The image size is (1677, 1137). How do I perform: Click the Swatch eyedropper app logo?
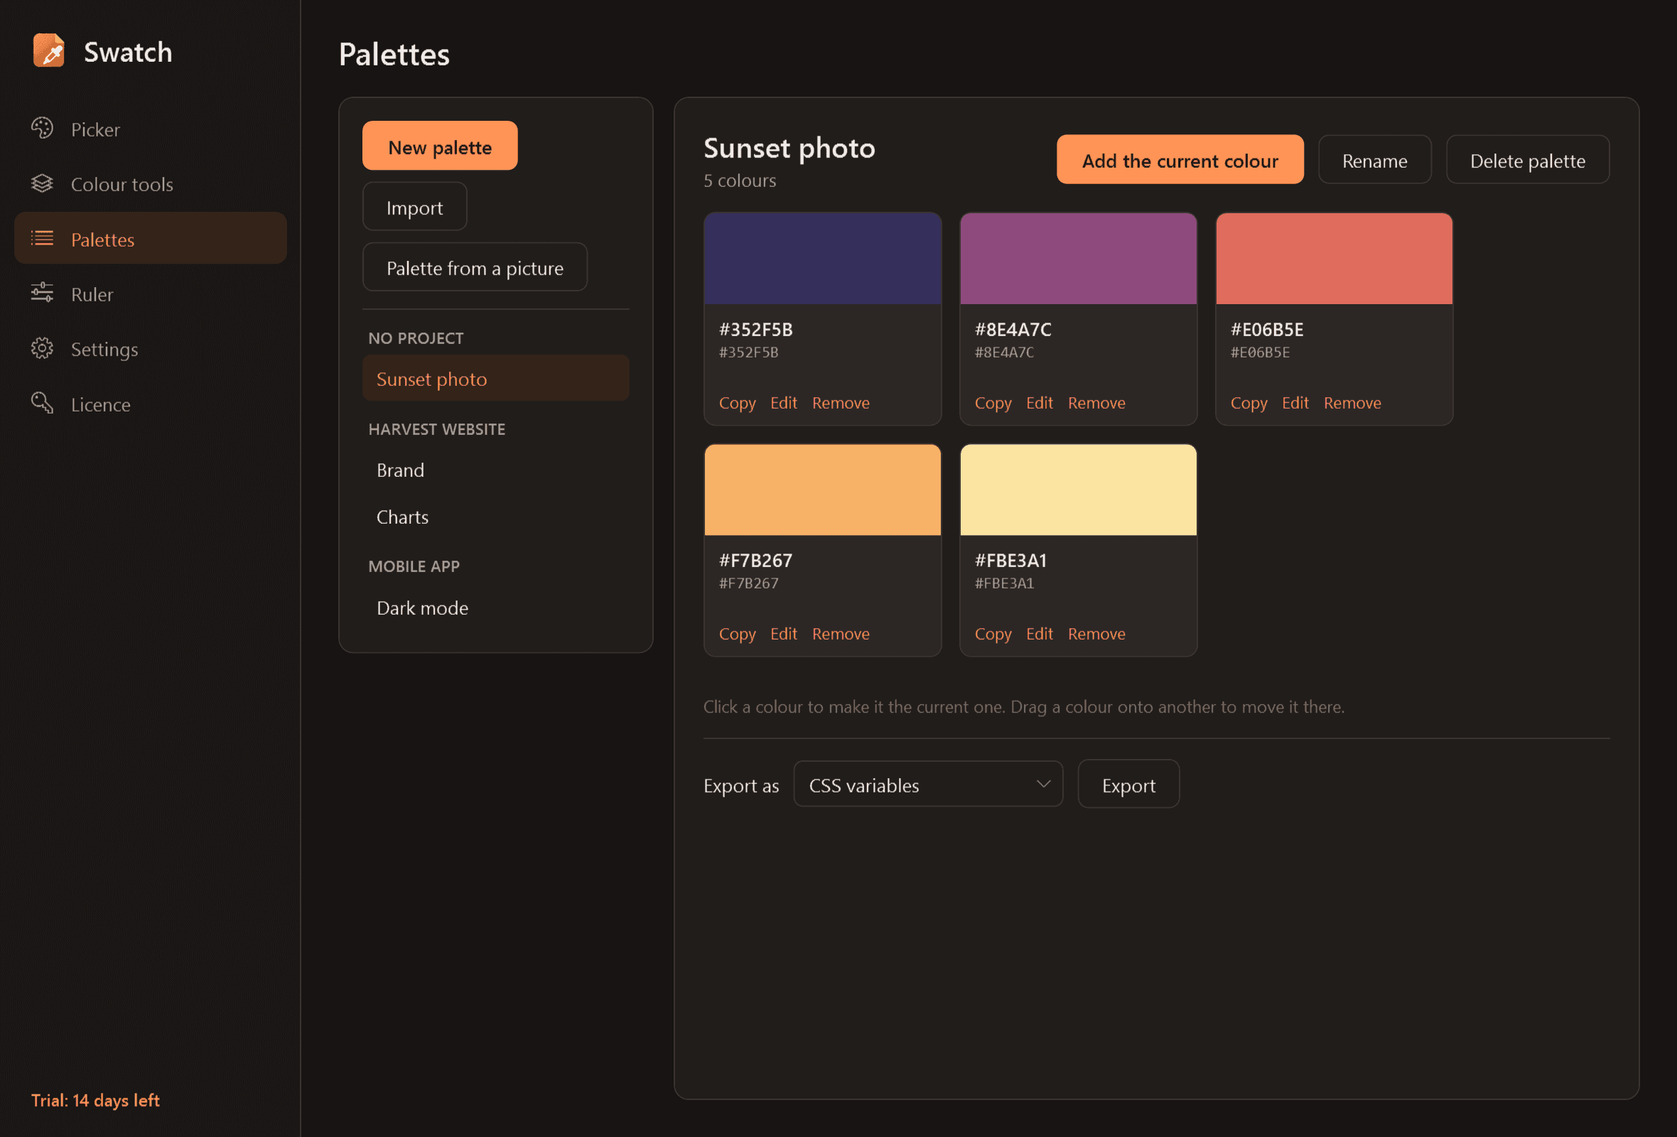pos(49,50)
